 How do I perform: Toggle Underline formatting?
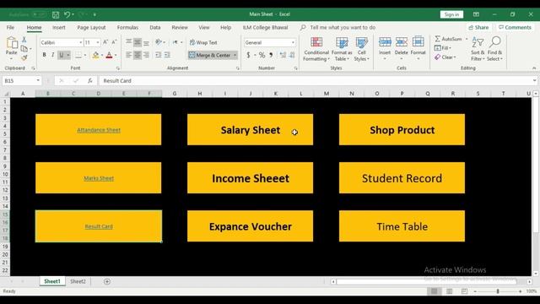click(x=62, y=55)
